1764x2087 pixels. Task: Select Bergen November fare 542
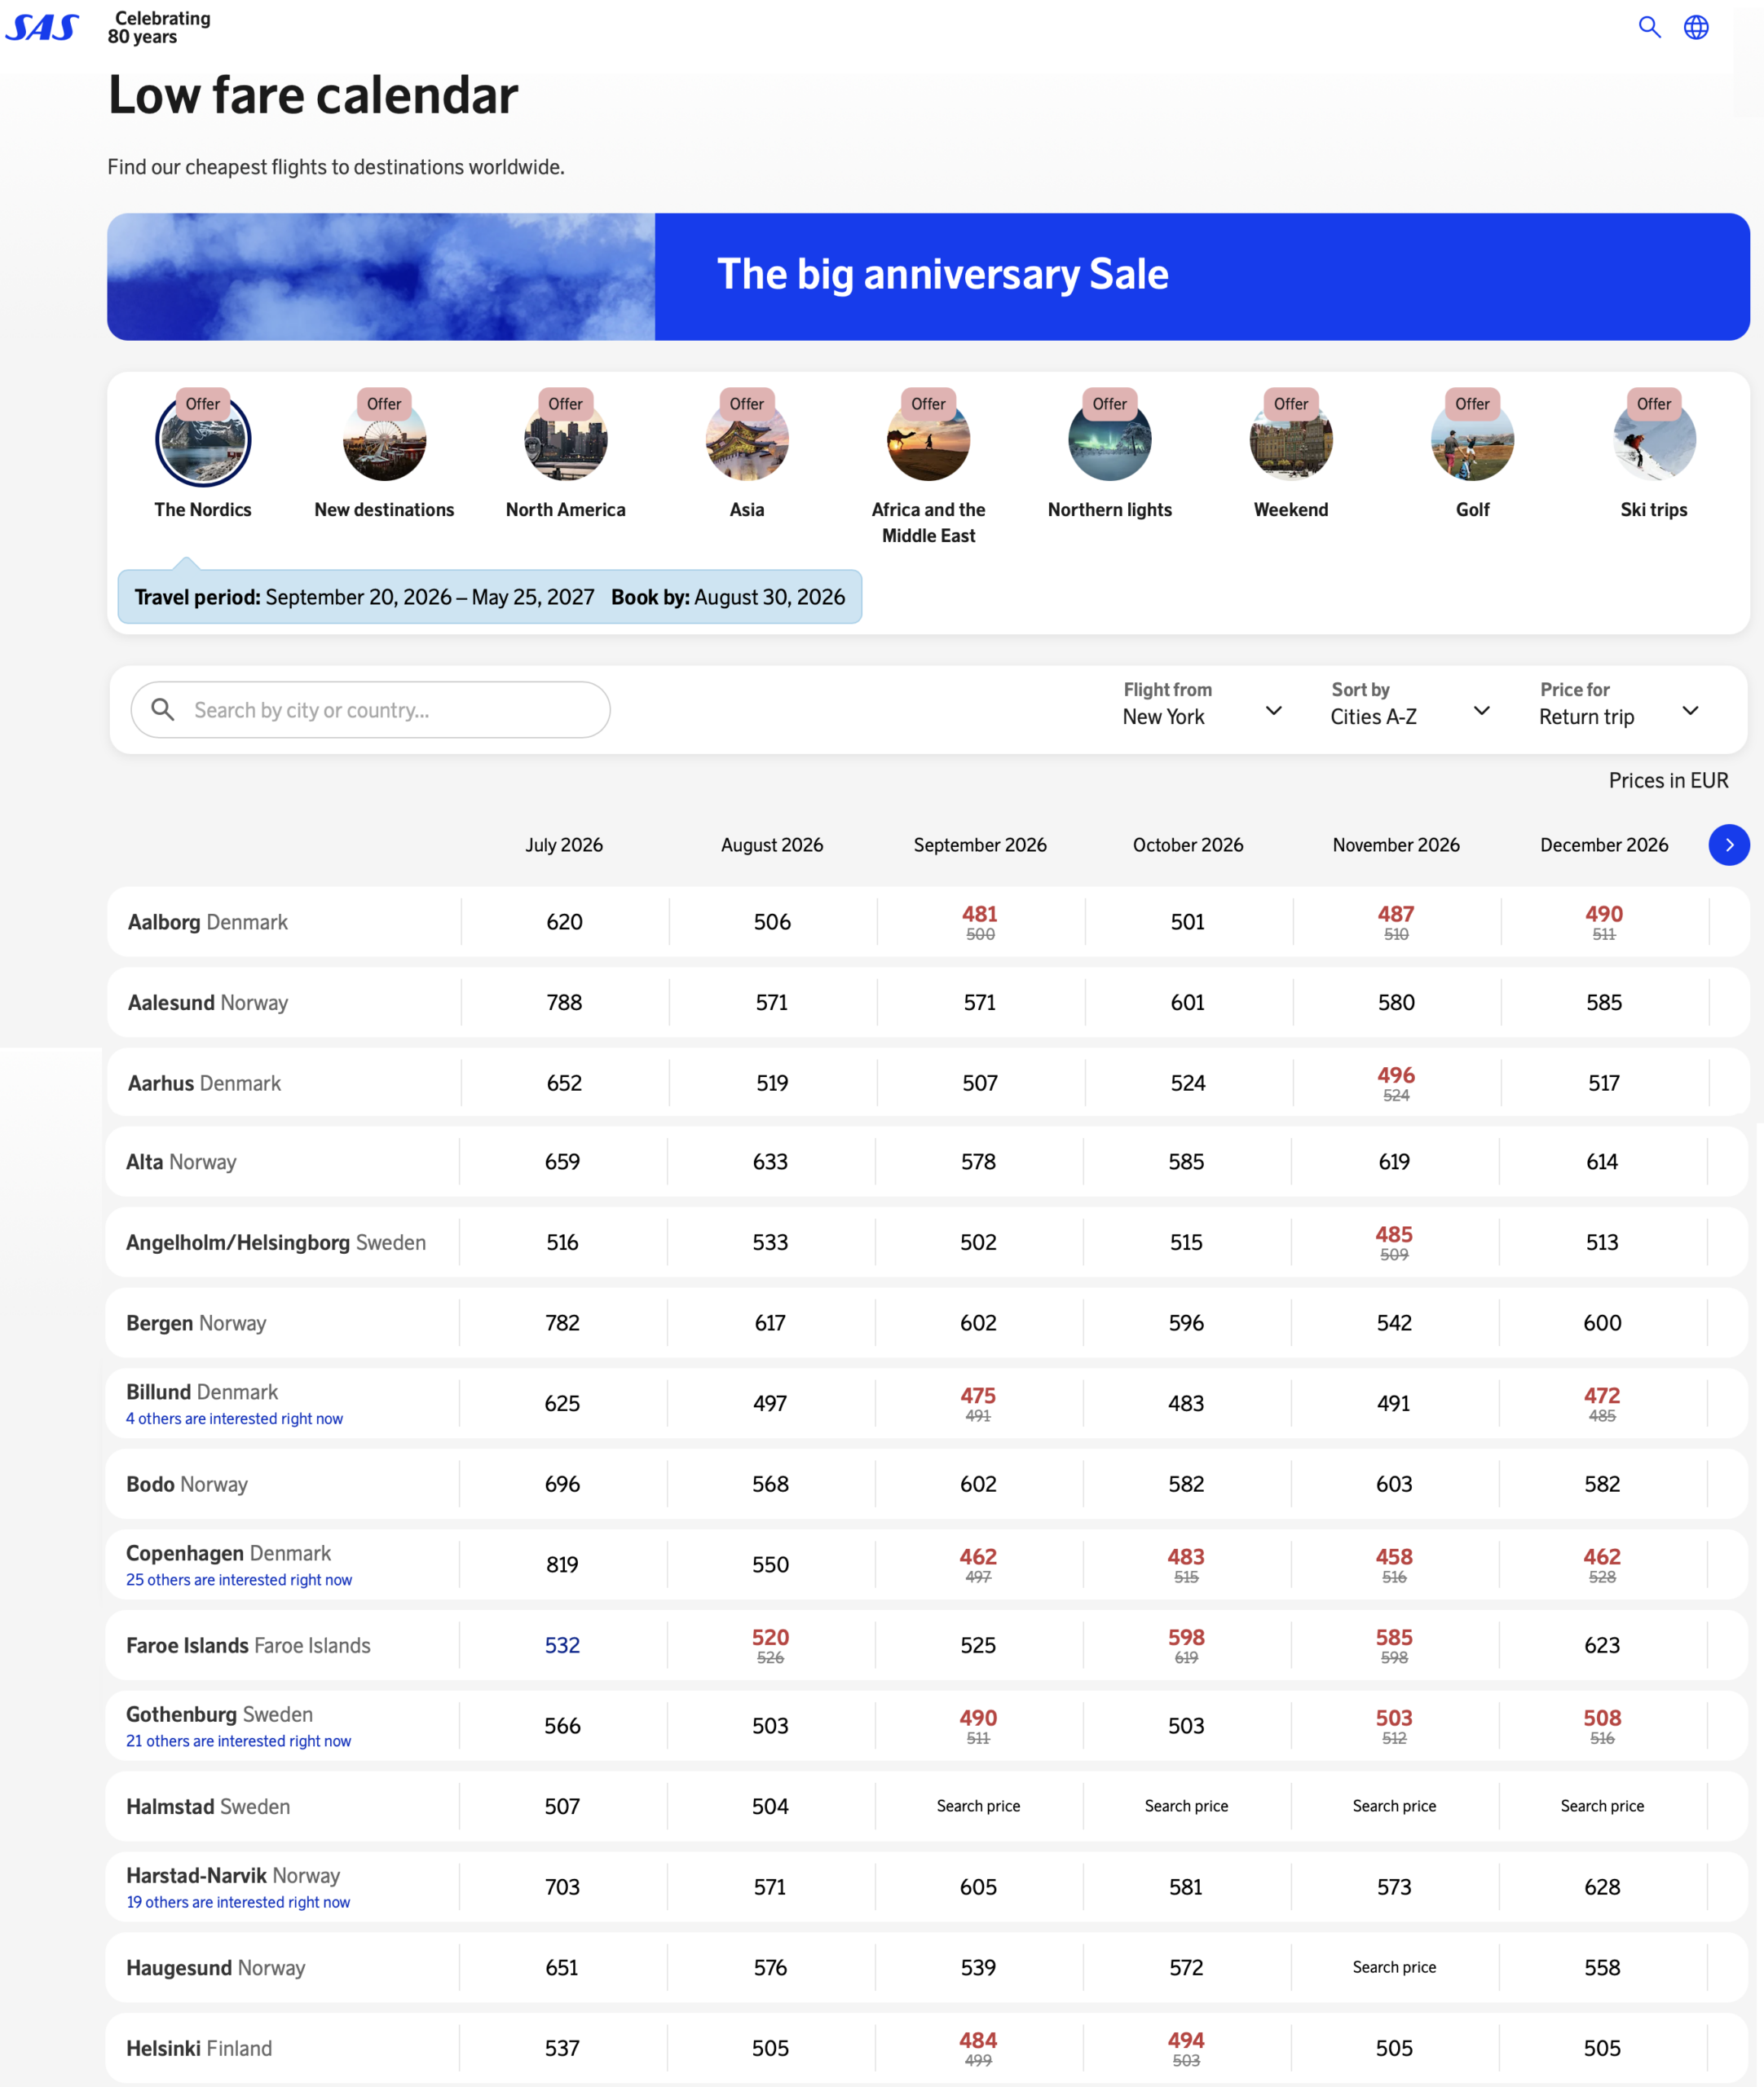(1394, 1323)
